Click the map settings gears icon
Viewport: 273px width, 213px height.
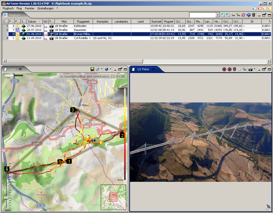[97, 69]
